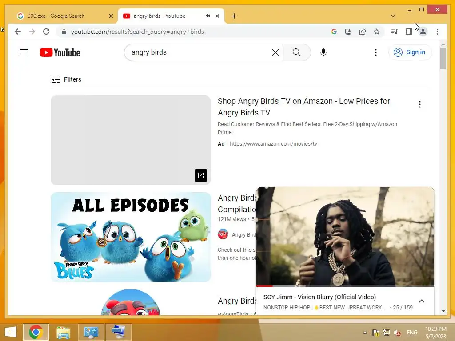The height and width of the screenshot is (341, 455).
Task: Click the address bar URL
Action: [x=137, y=32]
